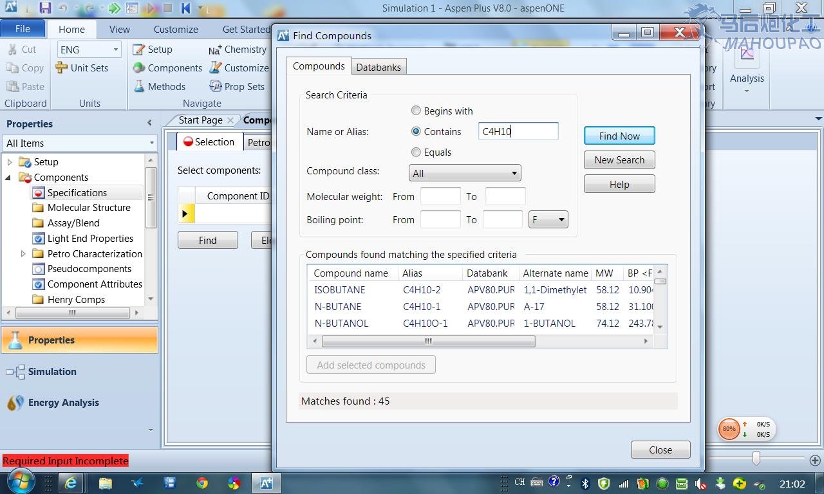
Task: Click the horizontal scrollbar of results list
Action: click(x=428, y=342)
